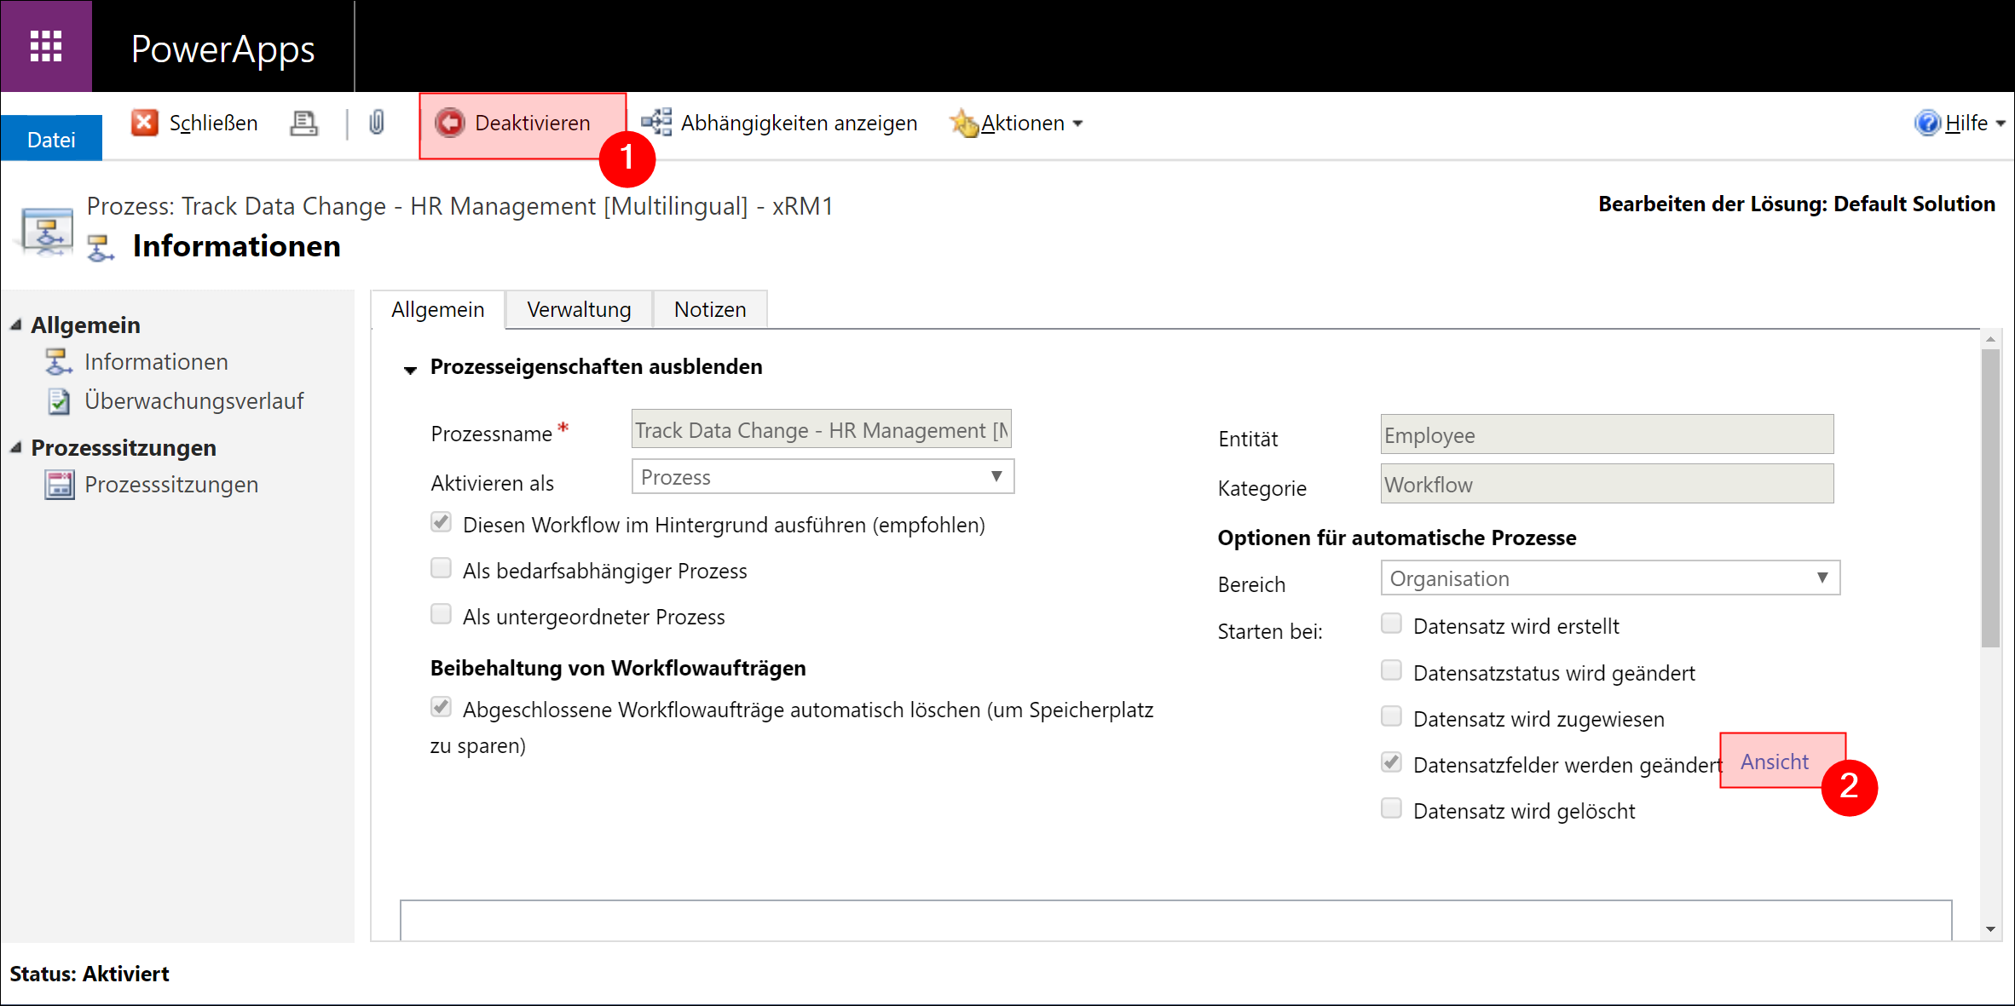
Task: Toggle 'Datensatz wird gelöscht' checkbox
Action: [x=1391, y=808]
